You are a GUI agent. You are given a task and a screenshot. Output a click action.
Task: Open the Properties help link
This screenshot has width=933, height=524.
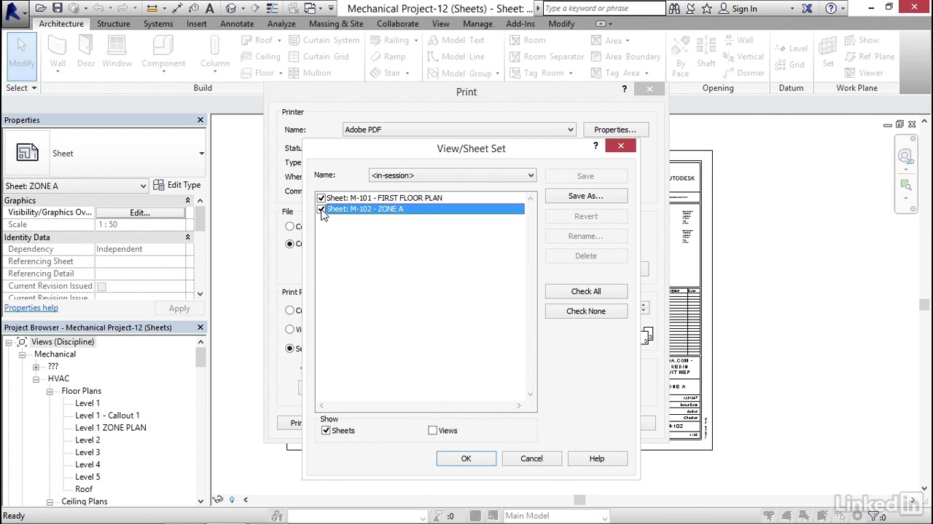click(31, 308)
